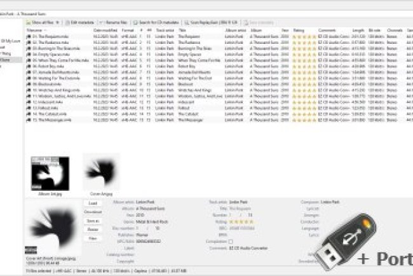The width and height of the screenshot is (413, 276).
Task: Click the Download cover art button
Action: click(x=93, y=212)
